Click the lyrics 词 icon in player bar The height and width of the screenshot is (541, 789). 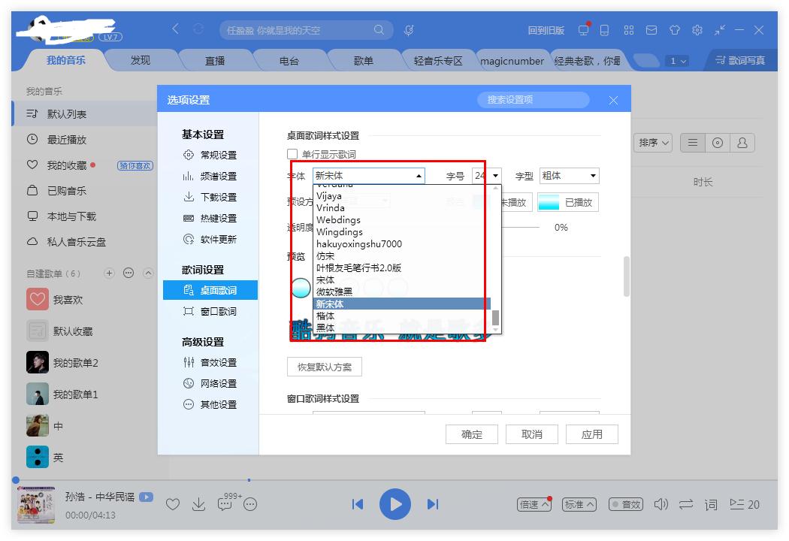(x=709, y=504)
